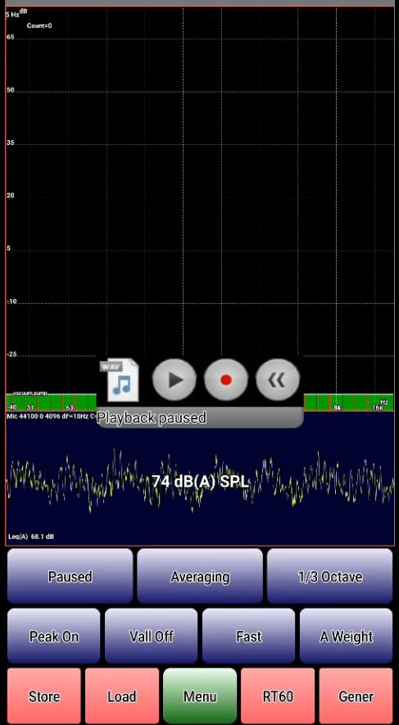Screen dimensions: 399x725
Task: Tap the red record button
Action: [225, 379]
